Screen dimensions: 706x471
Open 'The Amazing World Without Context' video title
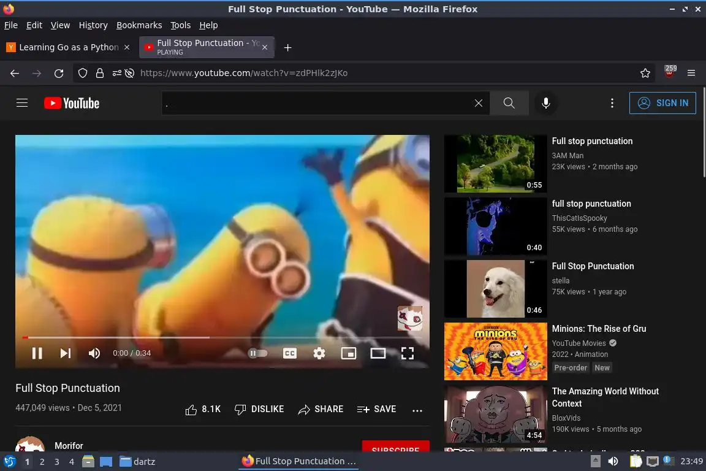click(605, 397)
